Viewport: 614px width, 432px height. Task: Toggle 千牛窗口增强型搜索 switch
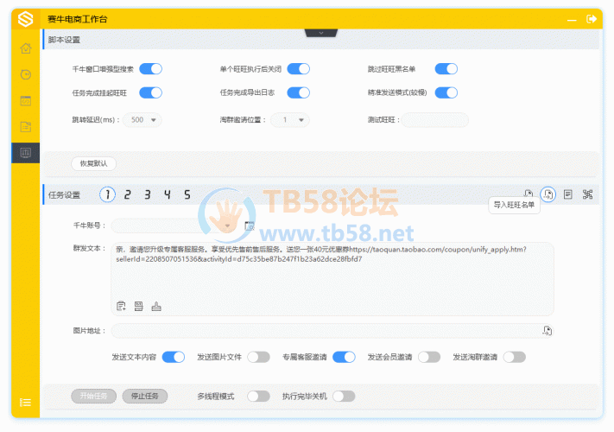151,69
